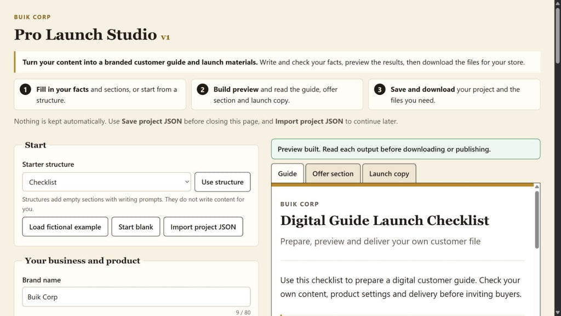Viewport: 561px width, 316px height.
Task: Click the 'Fill in your facts' step card
Action: (x=100, y=94)
